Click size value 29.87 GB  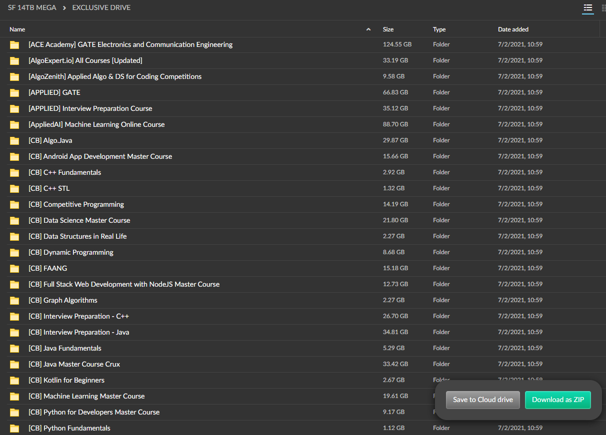point(395,140)
